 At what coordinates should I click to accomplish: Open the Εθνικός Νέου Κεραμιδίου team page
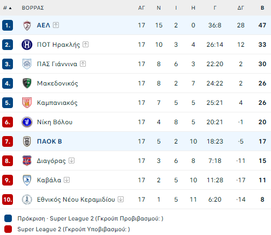(x=76, y=200)
